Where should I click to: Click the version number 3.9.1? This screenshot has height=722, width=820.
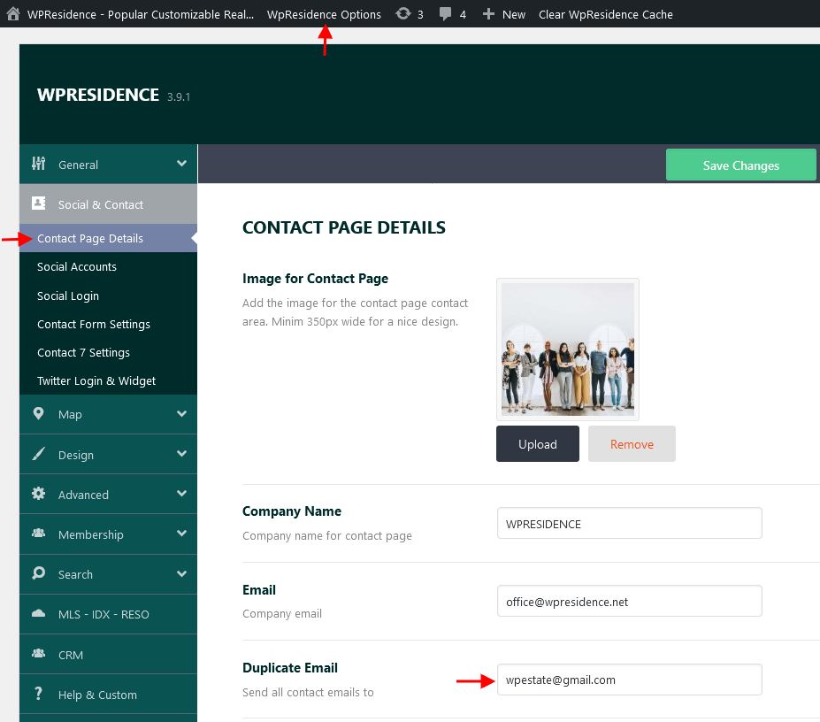click(x=179, y=96)
